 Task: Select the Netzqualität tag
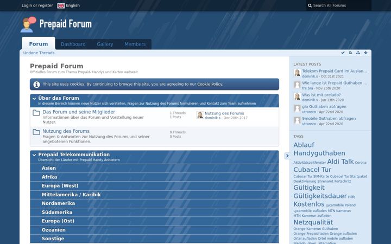[x=313, y=222]
